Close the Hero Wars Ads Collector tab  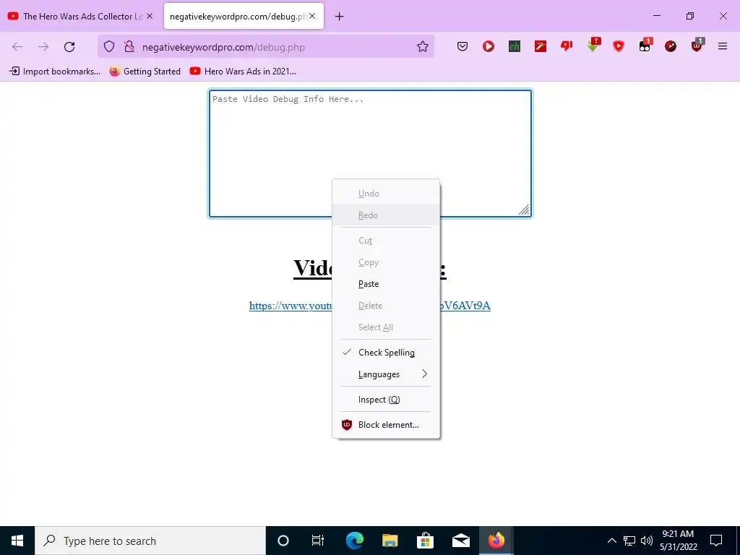pyautogui.click(x=149, y=16)
